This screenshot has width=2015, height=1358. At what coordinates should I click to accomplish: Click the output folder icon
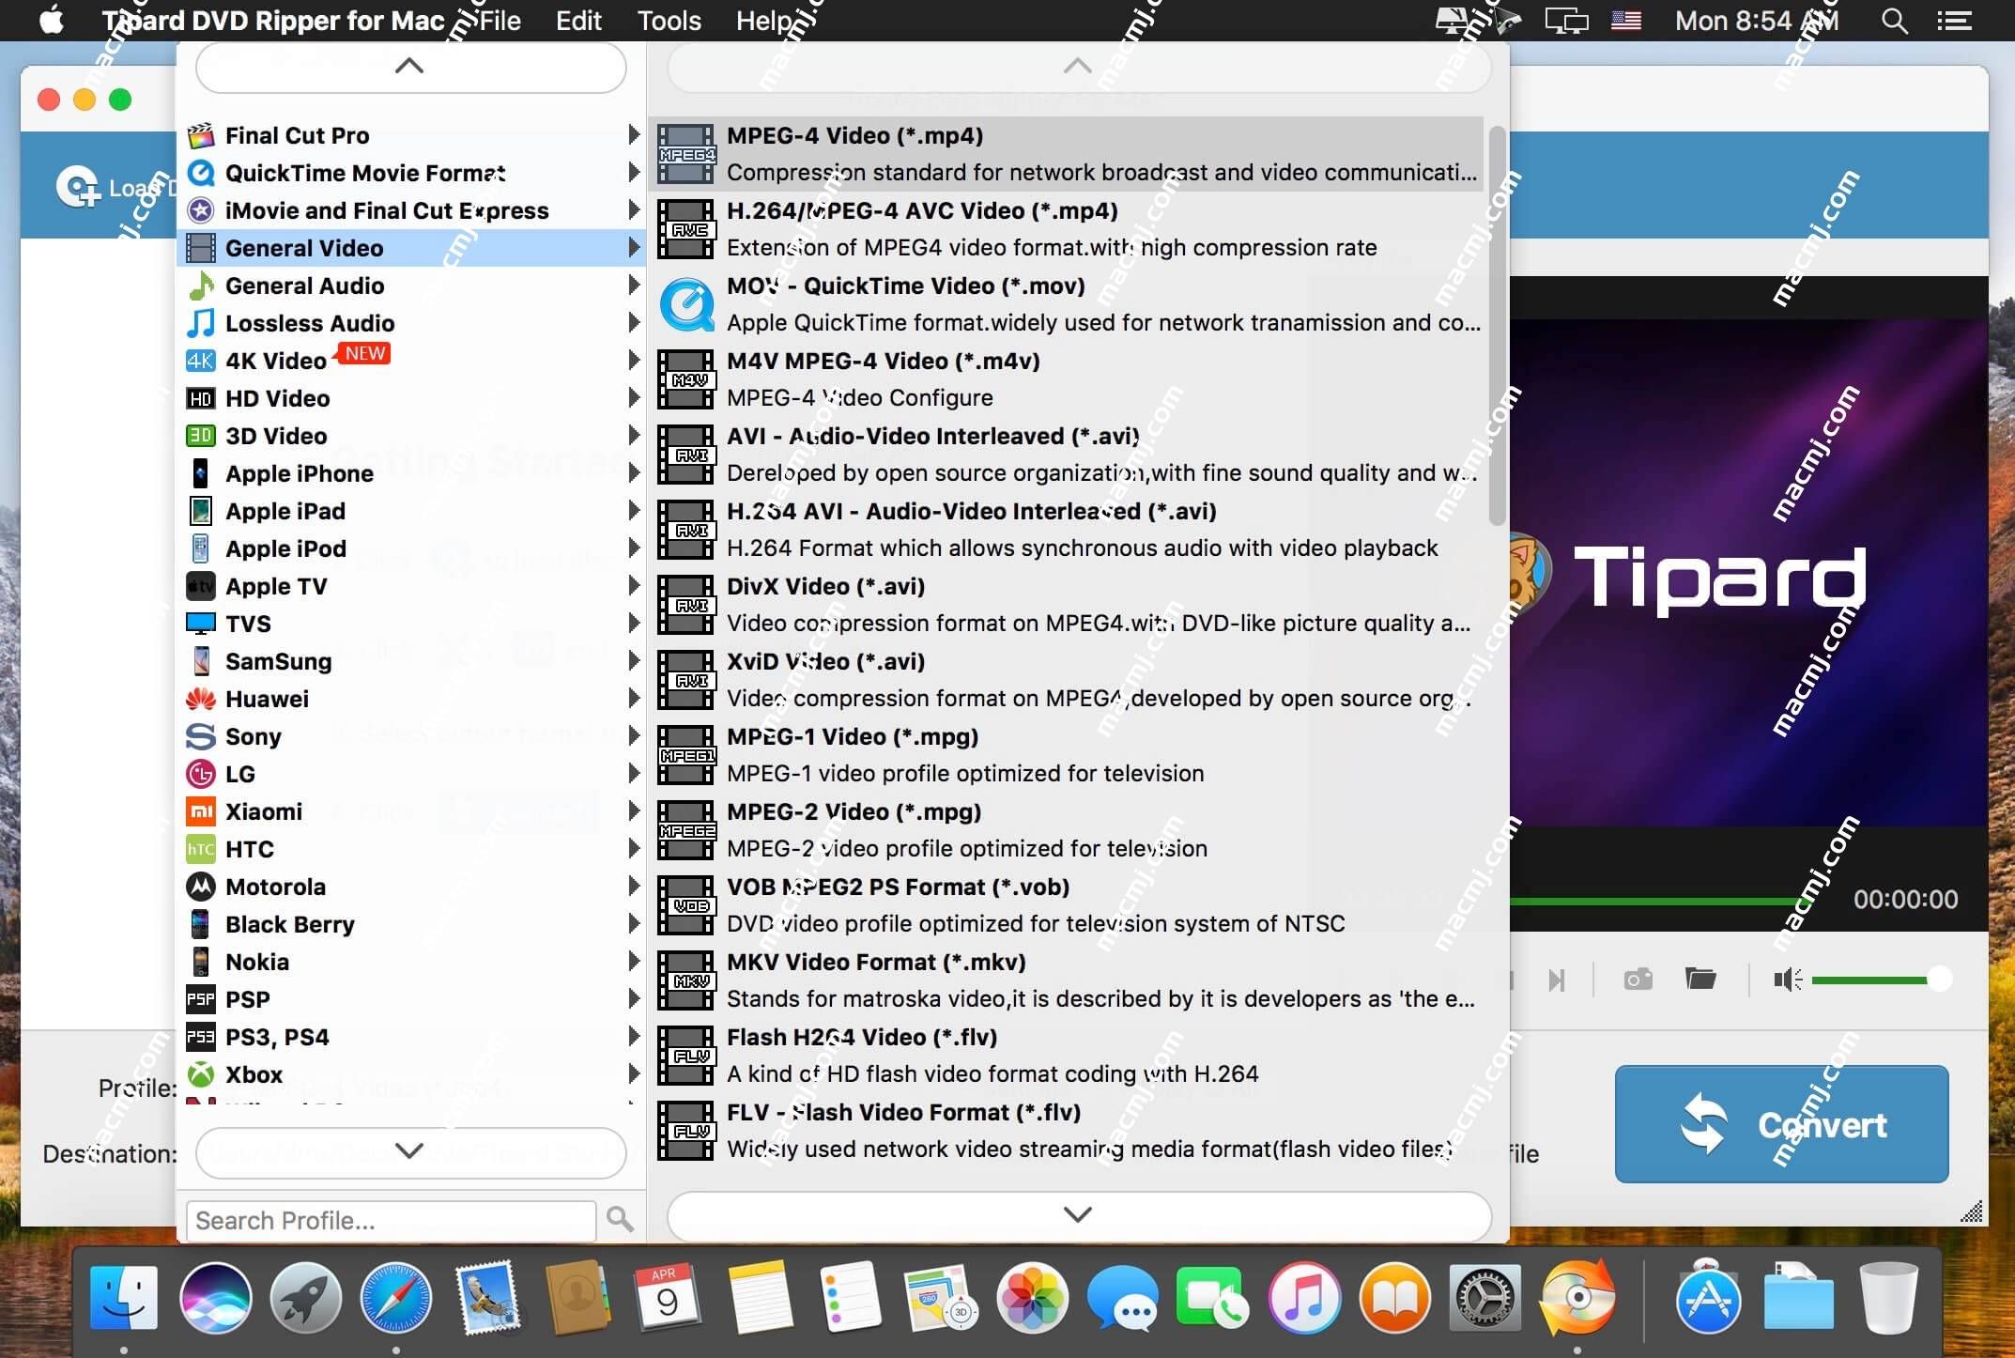[1700, 978]
